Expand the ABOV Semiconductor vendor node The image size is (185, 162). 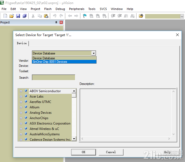[x=21, y=91]
